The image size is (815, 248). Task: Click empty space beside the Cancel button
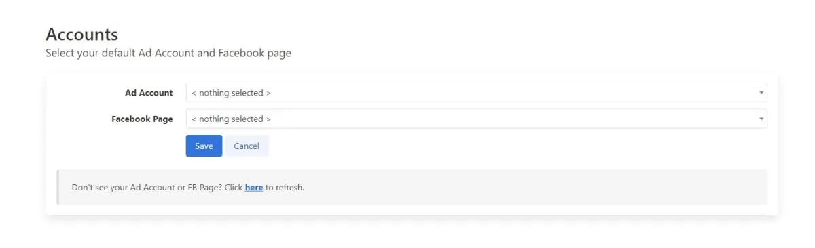(x=516, y=146)
